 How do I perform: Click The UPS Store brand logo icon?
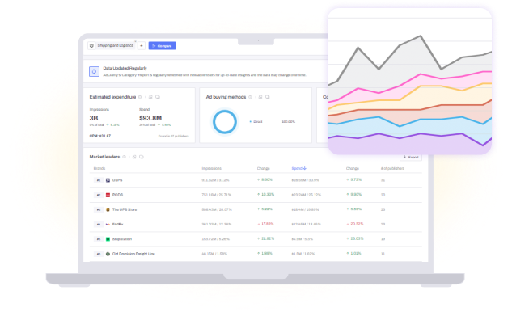[x=108, y=209]
